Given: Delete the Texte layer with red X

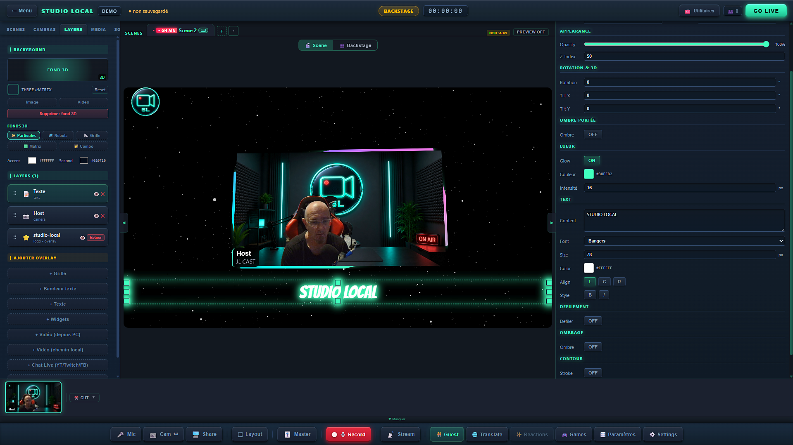Looking at the screenshot, I should click(103, 194).
